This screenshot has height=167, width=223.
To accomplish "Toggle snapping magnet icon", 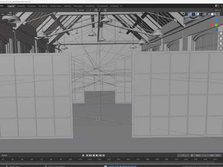I will (x=96, y=10).
